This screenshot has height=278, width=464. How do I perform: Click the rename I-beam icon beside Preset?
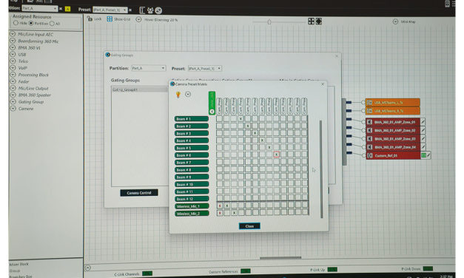[x=142, y=10]
